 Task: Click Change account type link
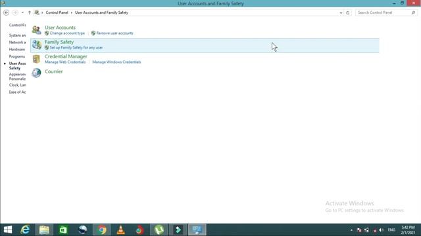tap(67, 33)
